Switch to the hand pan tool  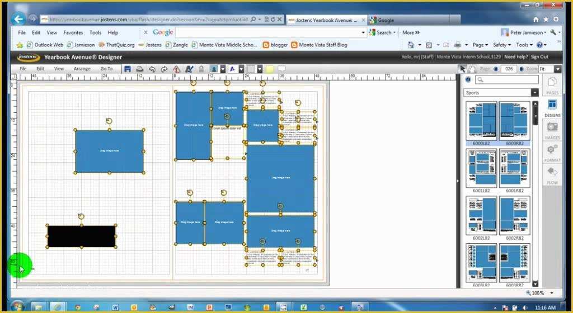[472, 69]
